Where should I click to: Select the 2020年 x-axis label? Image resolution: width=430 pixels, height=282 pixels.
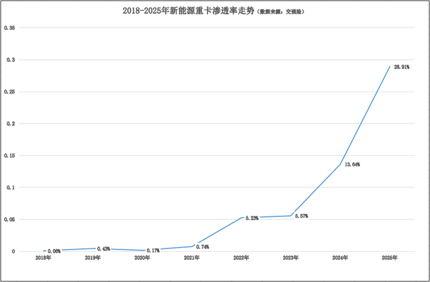coord(143,259)
